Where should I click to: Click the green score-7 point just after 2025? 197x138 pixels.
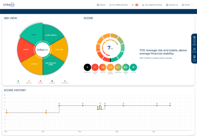(x=157, y=106)
